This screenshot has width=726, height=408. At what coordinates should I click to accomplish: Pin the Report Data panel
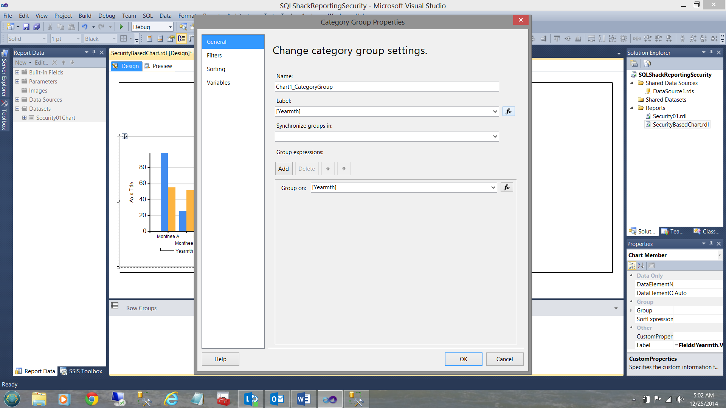tap(94, 53)
